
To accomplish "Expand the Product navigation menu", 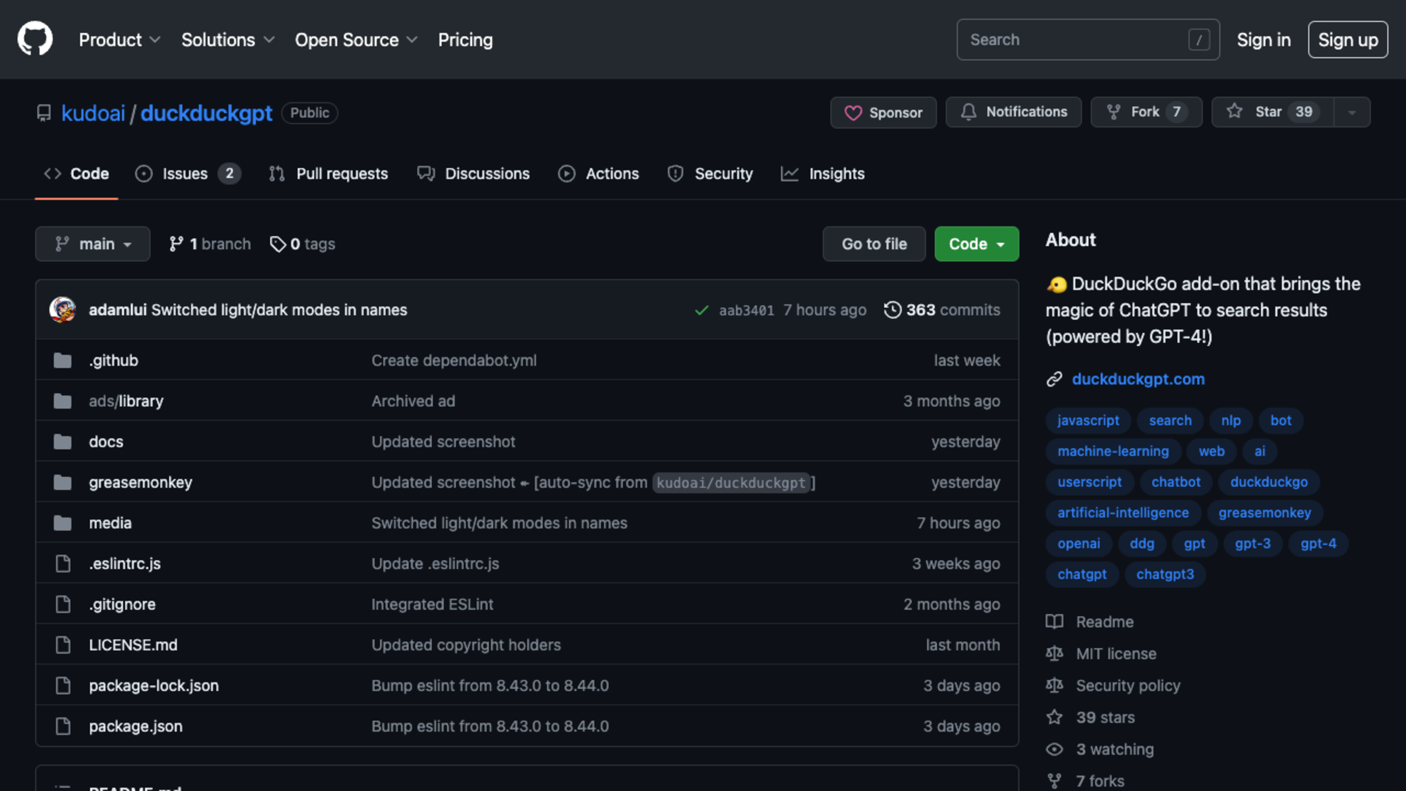I will pyautogui.click(x=119, y=40).
